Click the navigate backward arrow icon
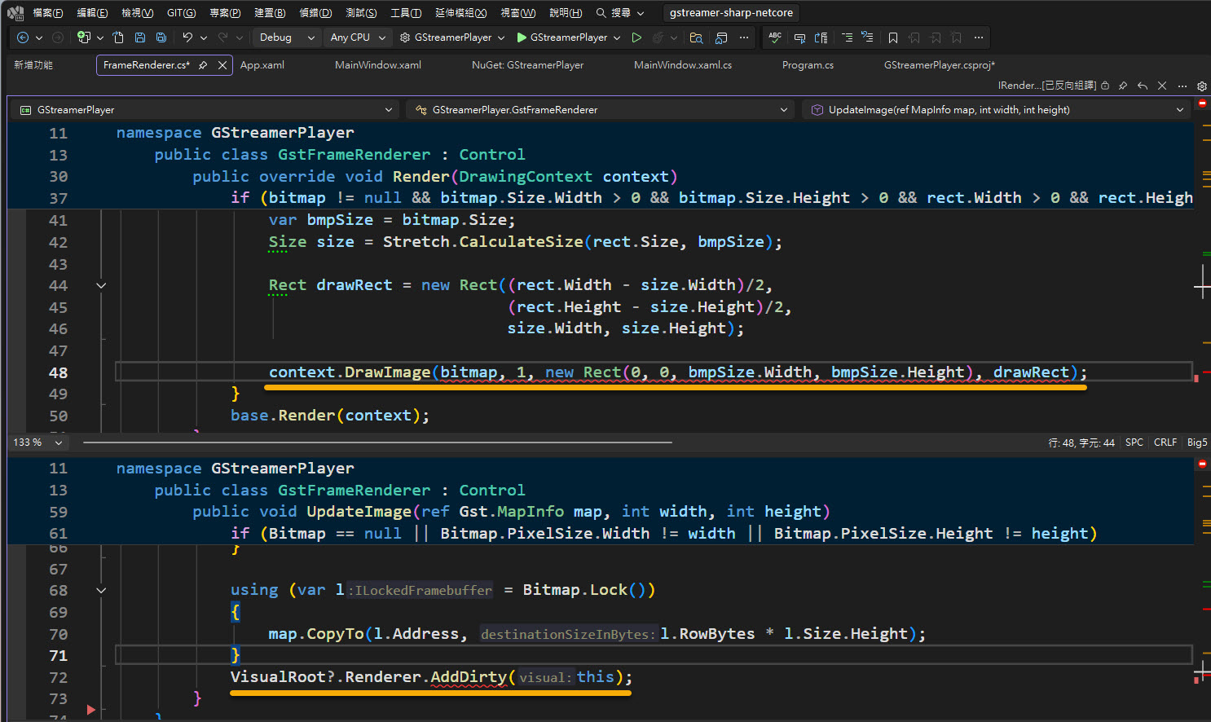Viewport: 1211px width, 722px height. point(23,37)
